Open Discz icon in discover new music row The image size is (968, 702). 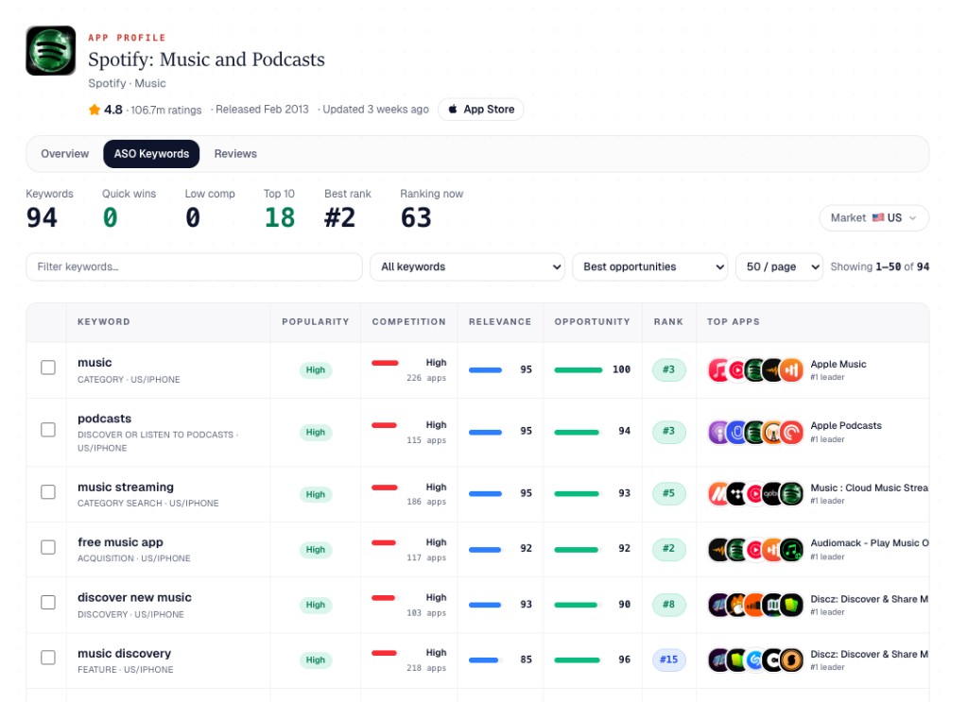pyautogui.click(x=719, y=605)
